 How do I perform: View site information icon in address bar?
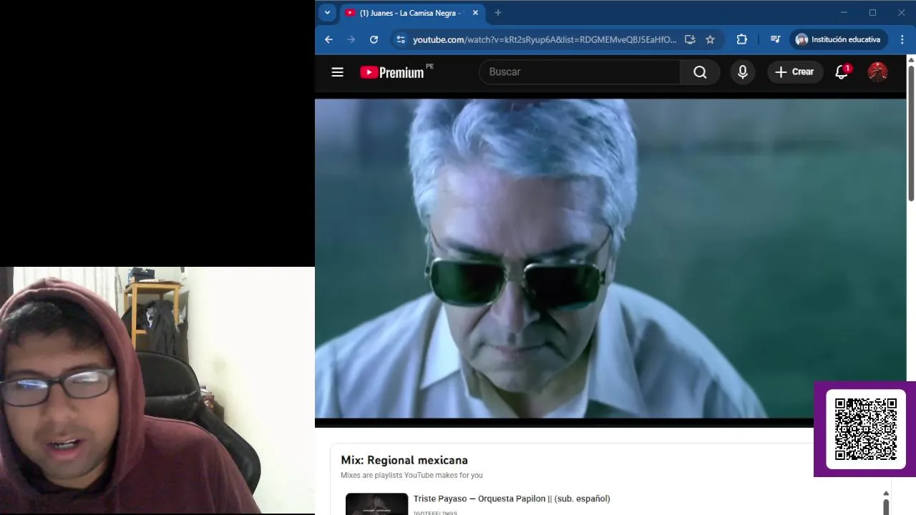click(401, 39)
